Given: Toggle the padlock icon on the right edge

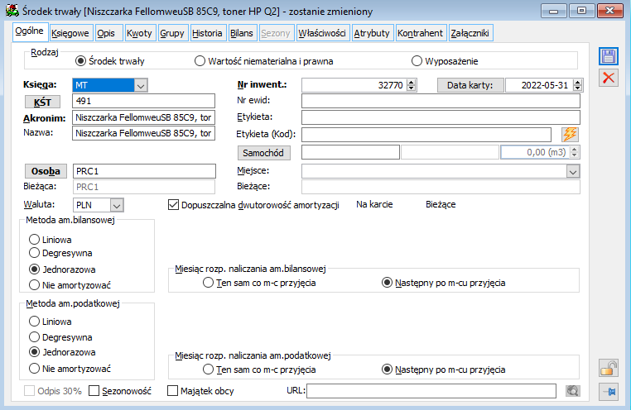Looking at the screenshot, I should pos(608,368).
